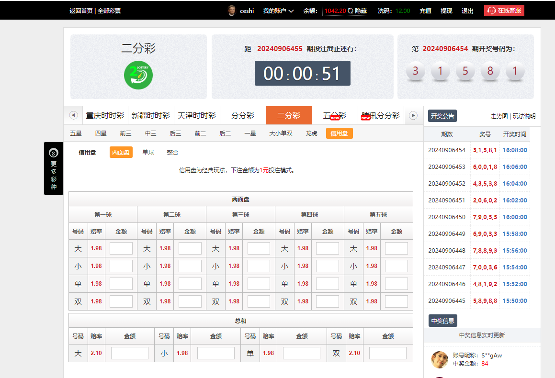The width and height of the screenshot is (555, 378).
Task: Open 在线客服 online support
Action: (504, 11)
